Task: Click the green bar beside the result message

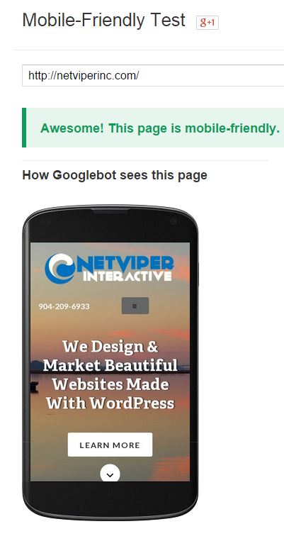Action: coord(24,128)
